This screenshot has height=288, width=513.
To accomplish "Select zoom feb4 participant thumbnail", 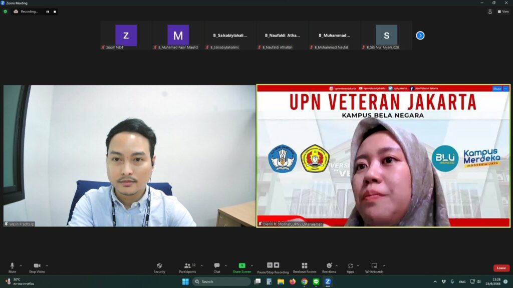I will pos(126,35).
